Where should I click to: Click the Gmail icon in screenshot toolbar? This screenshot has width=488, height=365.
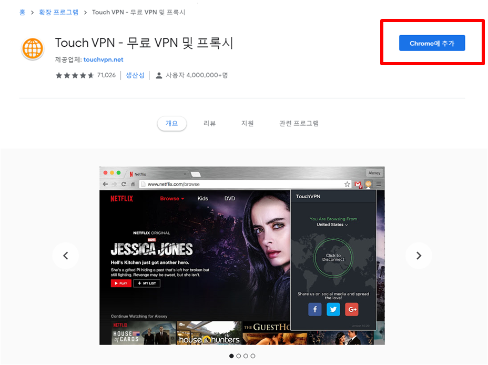pos(358,184)
